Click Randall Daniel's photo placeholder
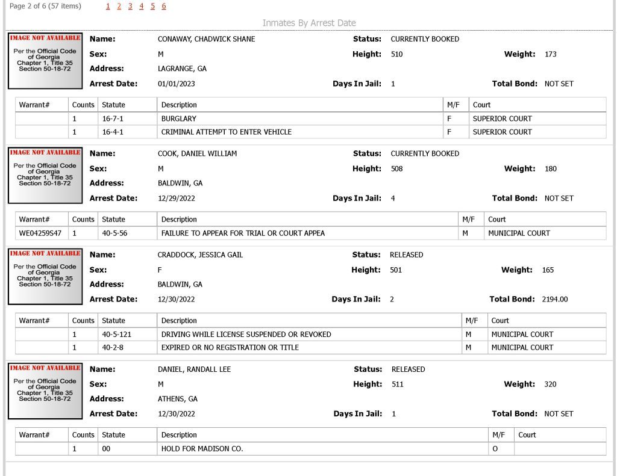 pos(45,391)
